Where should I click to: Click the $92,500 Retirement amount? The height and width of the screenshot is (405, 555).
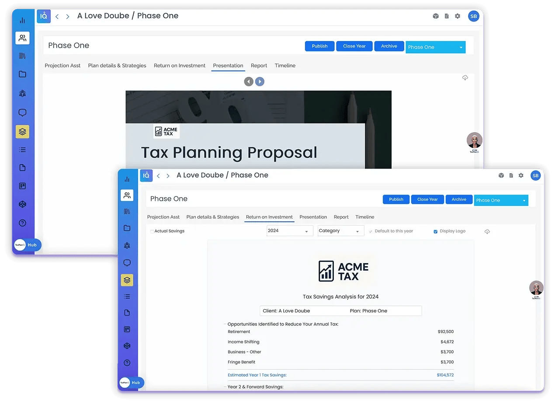(x=445, y=332)
